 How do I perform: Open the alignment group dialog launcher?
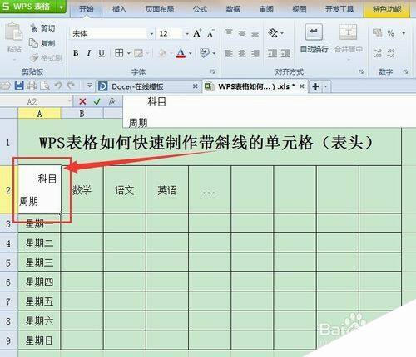[361, 72]
